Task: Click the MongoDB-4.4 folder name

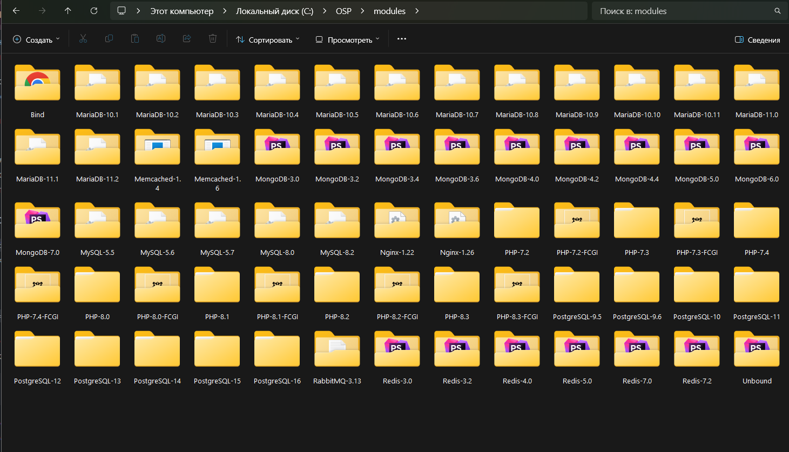Action: click(x=637, y=179)
